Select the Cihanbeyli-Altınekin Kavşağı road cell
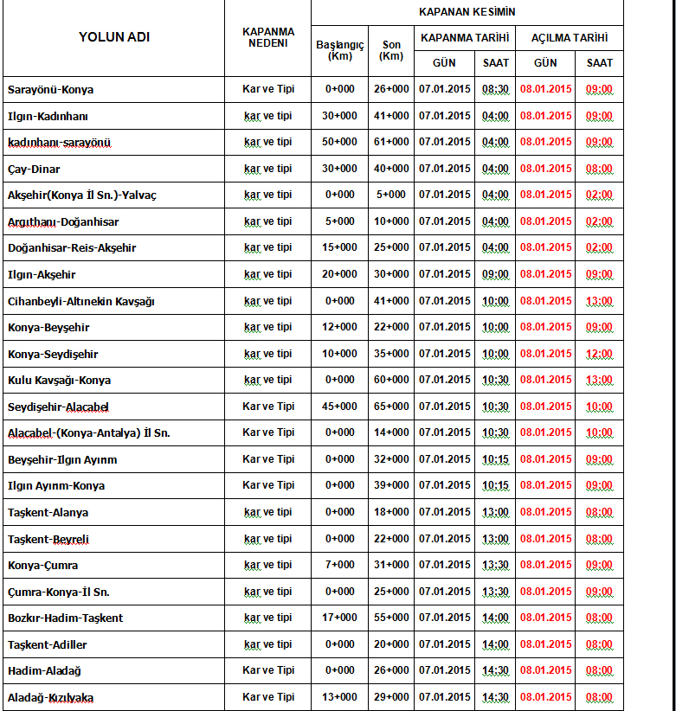Screen dimensions: 676x711 coord(81,301)
